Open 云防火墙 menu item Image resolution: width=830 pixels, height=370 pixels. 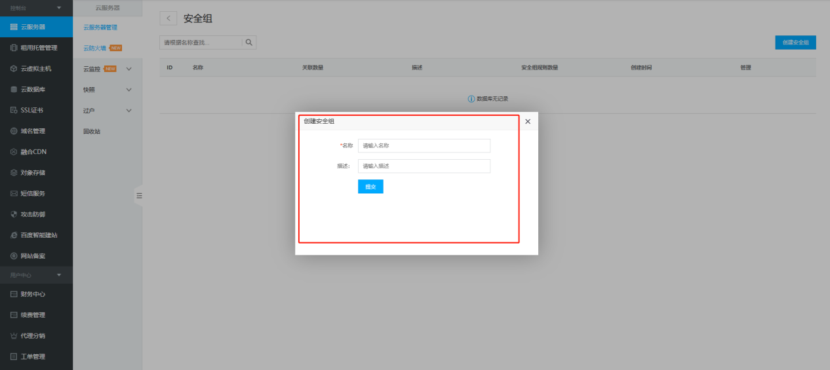click(x=95, y=48)
